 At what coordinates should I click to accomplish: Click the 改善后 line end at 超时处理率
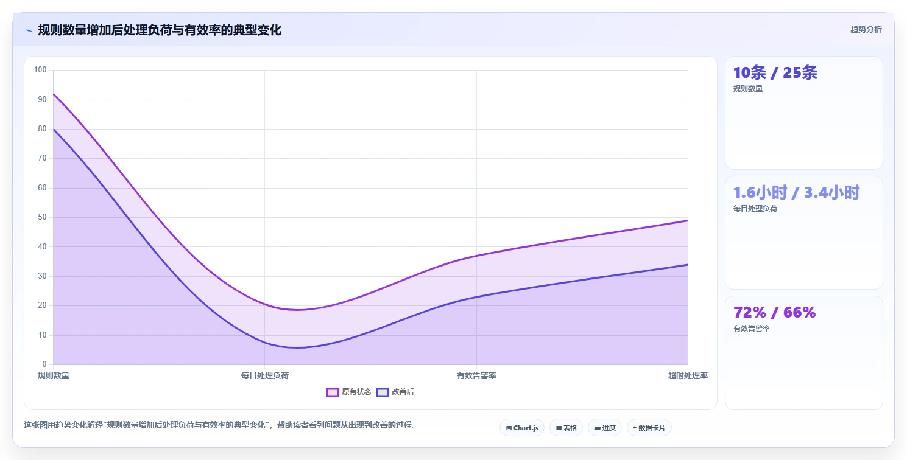click(688, 265)
